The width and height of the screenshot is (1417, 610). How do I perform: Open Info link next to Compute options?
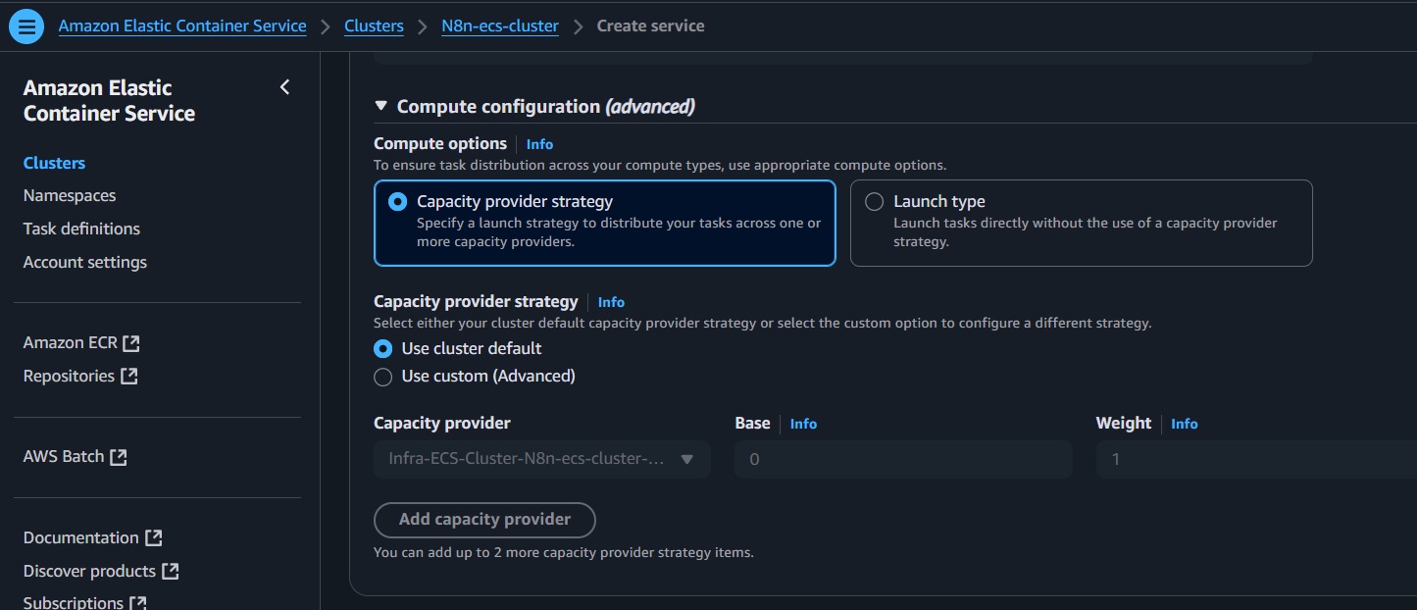click(539, 144)
